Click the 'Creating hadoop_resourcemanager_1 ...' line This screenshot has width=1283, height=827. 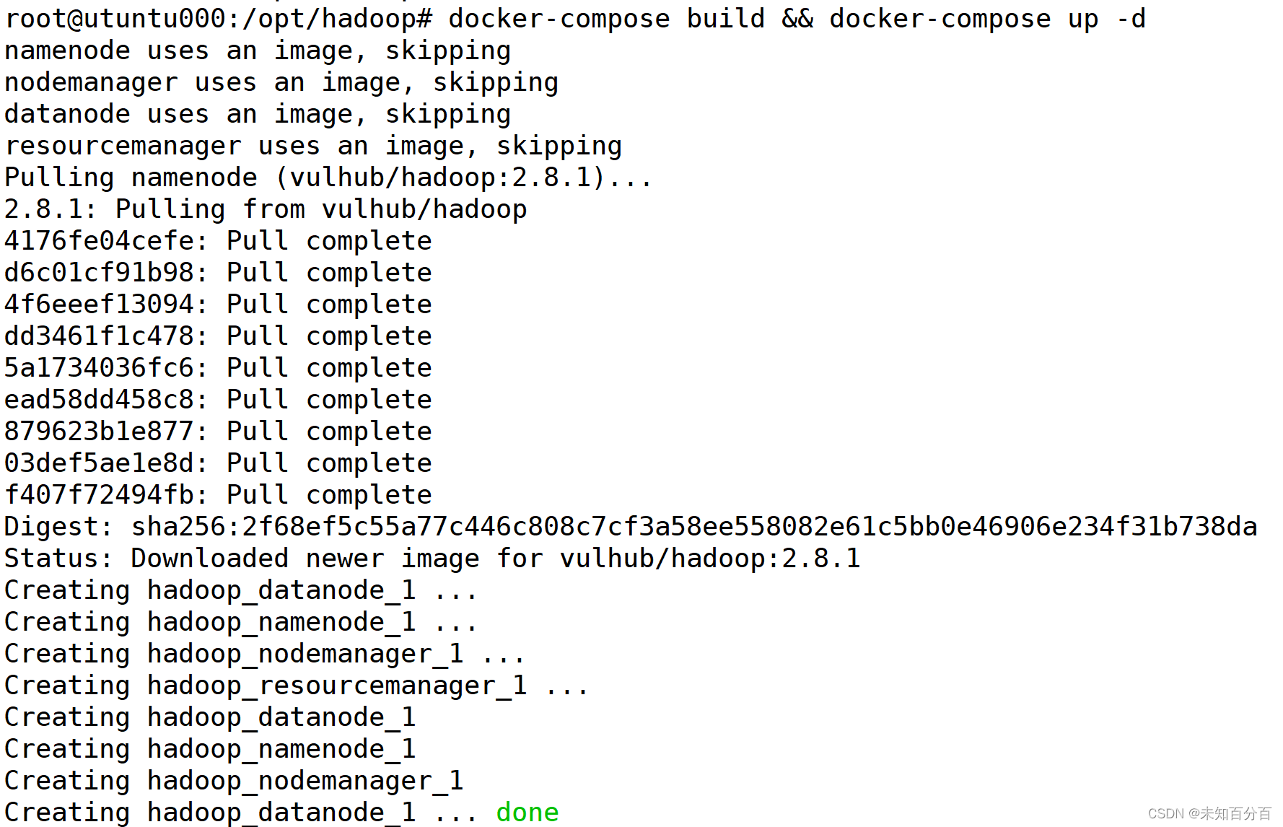point(297,686)
